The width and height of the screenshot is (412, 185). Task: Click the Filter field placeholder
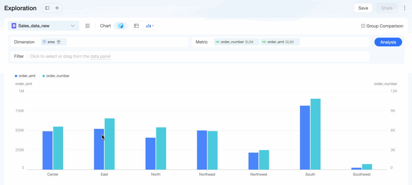pyautogui.click(x=70, y=56)
